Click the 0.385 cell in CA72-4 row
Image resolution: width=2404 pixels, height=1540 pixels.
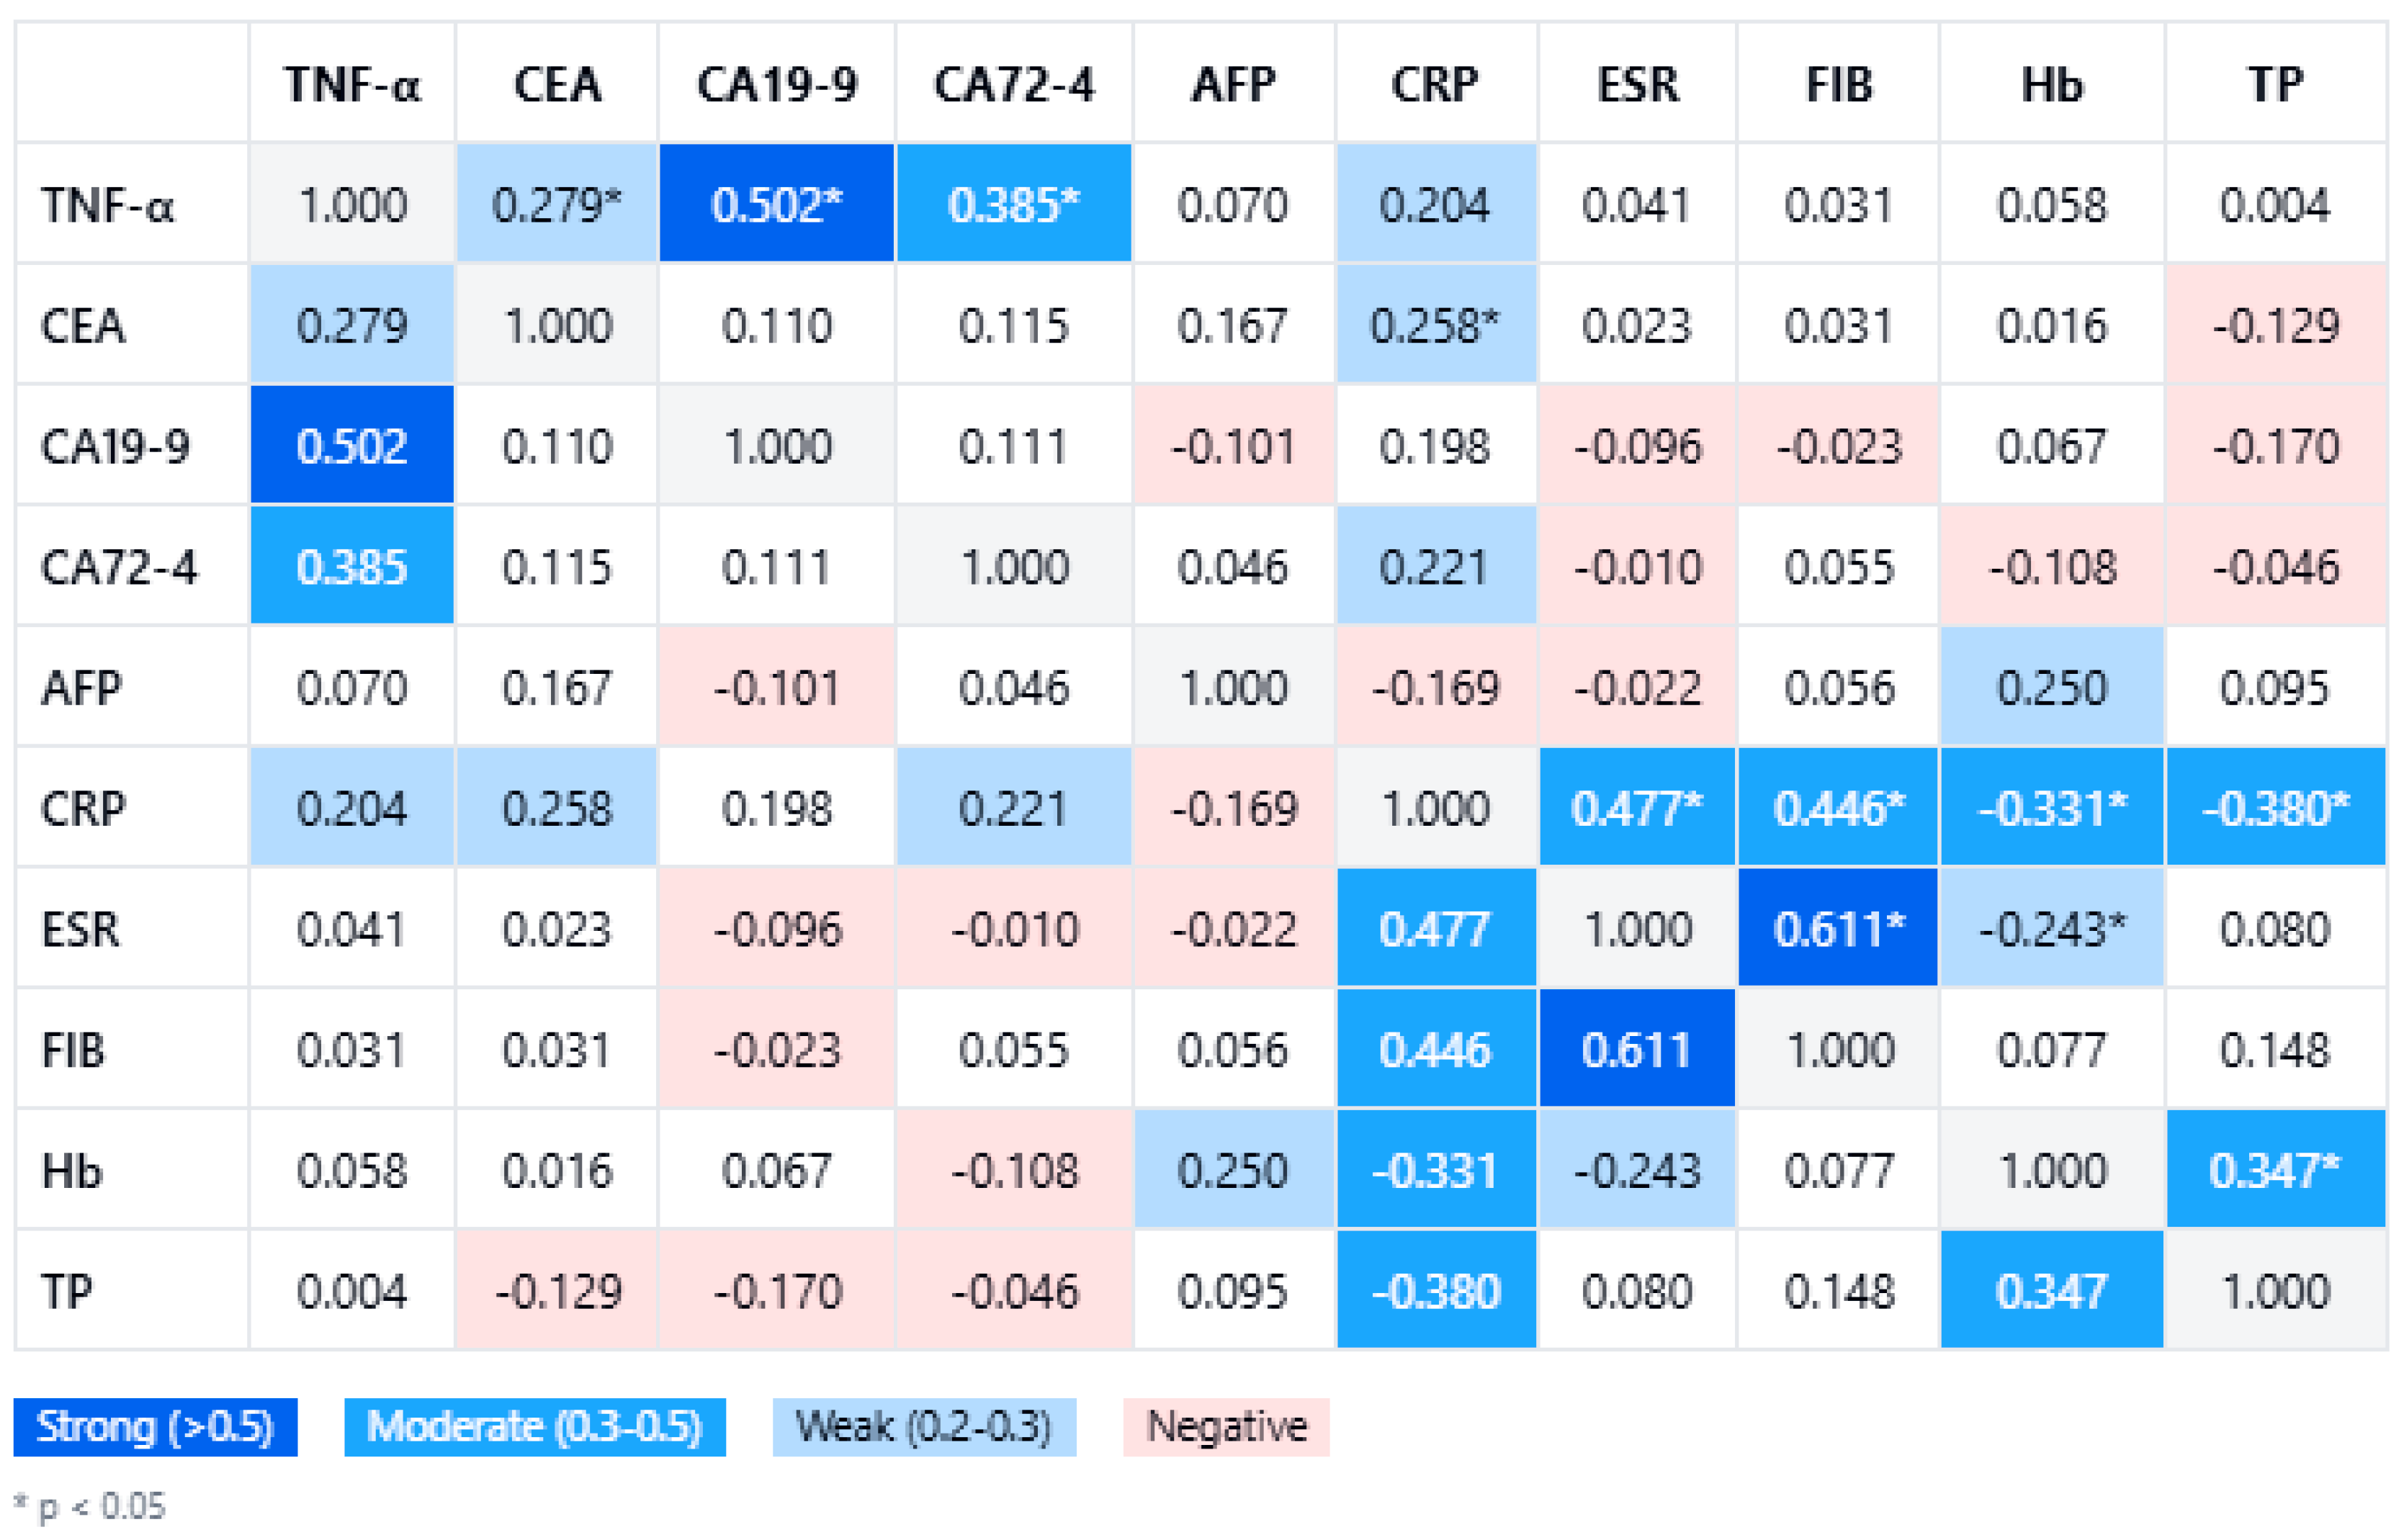click(x=352, y=566)
